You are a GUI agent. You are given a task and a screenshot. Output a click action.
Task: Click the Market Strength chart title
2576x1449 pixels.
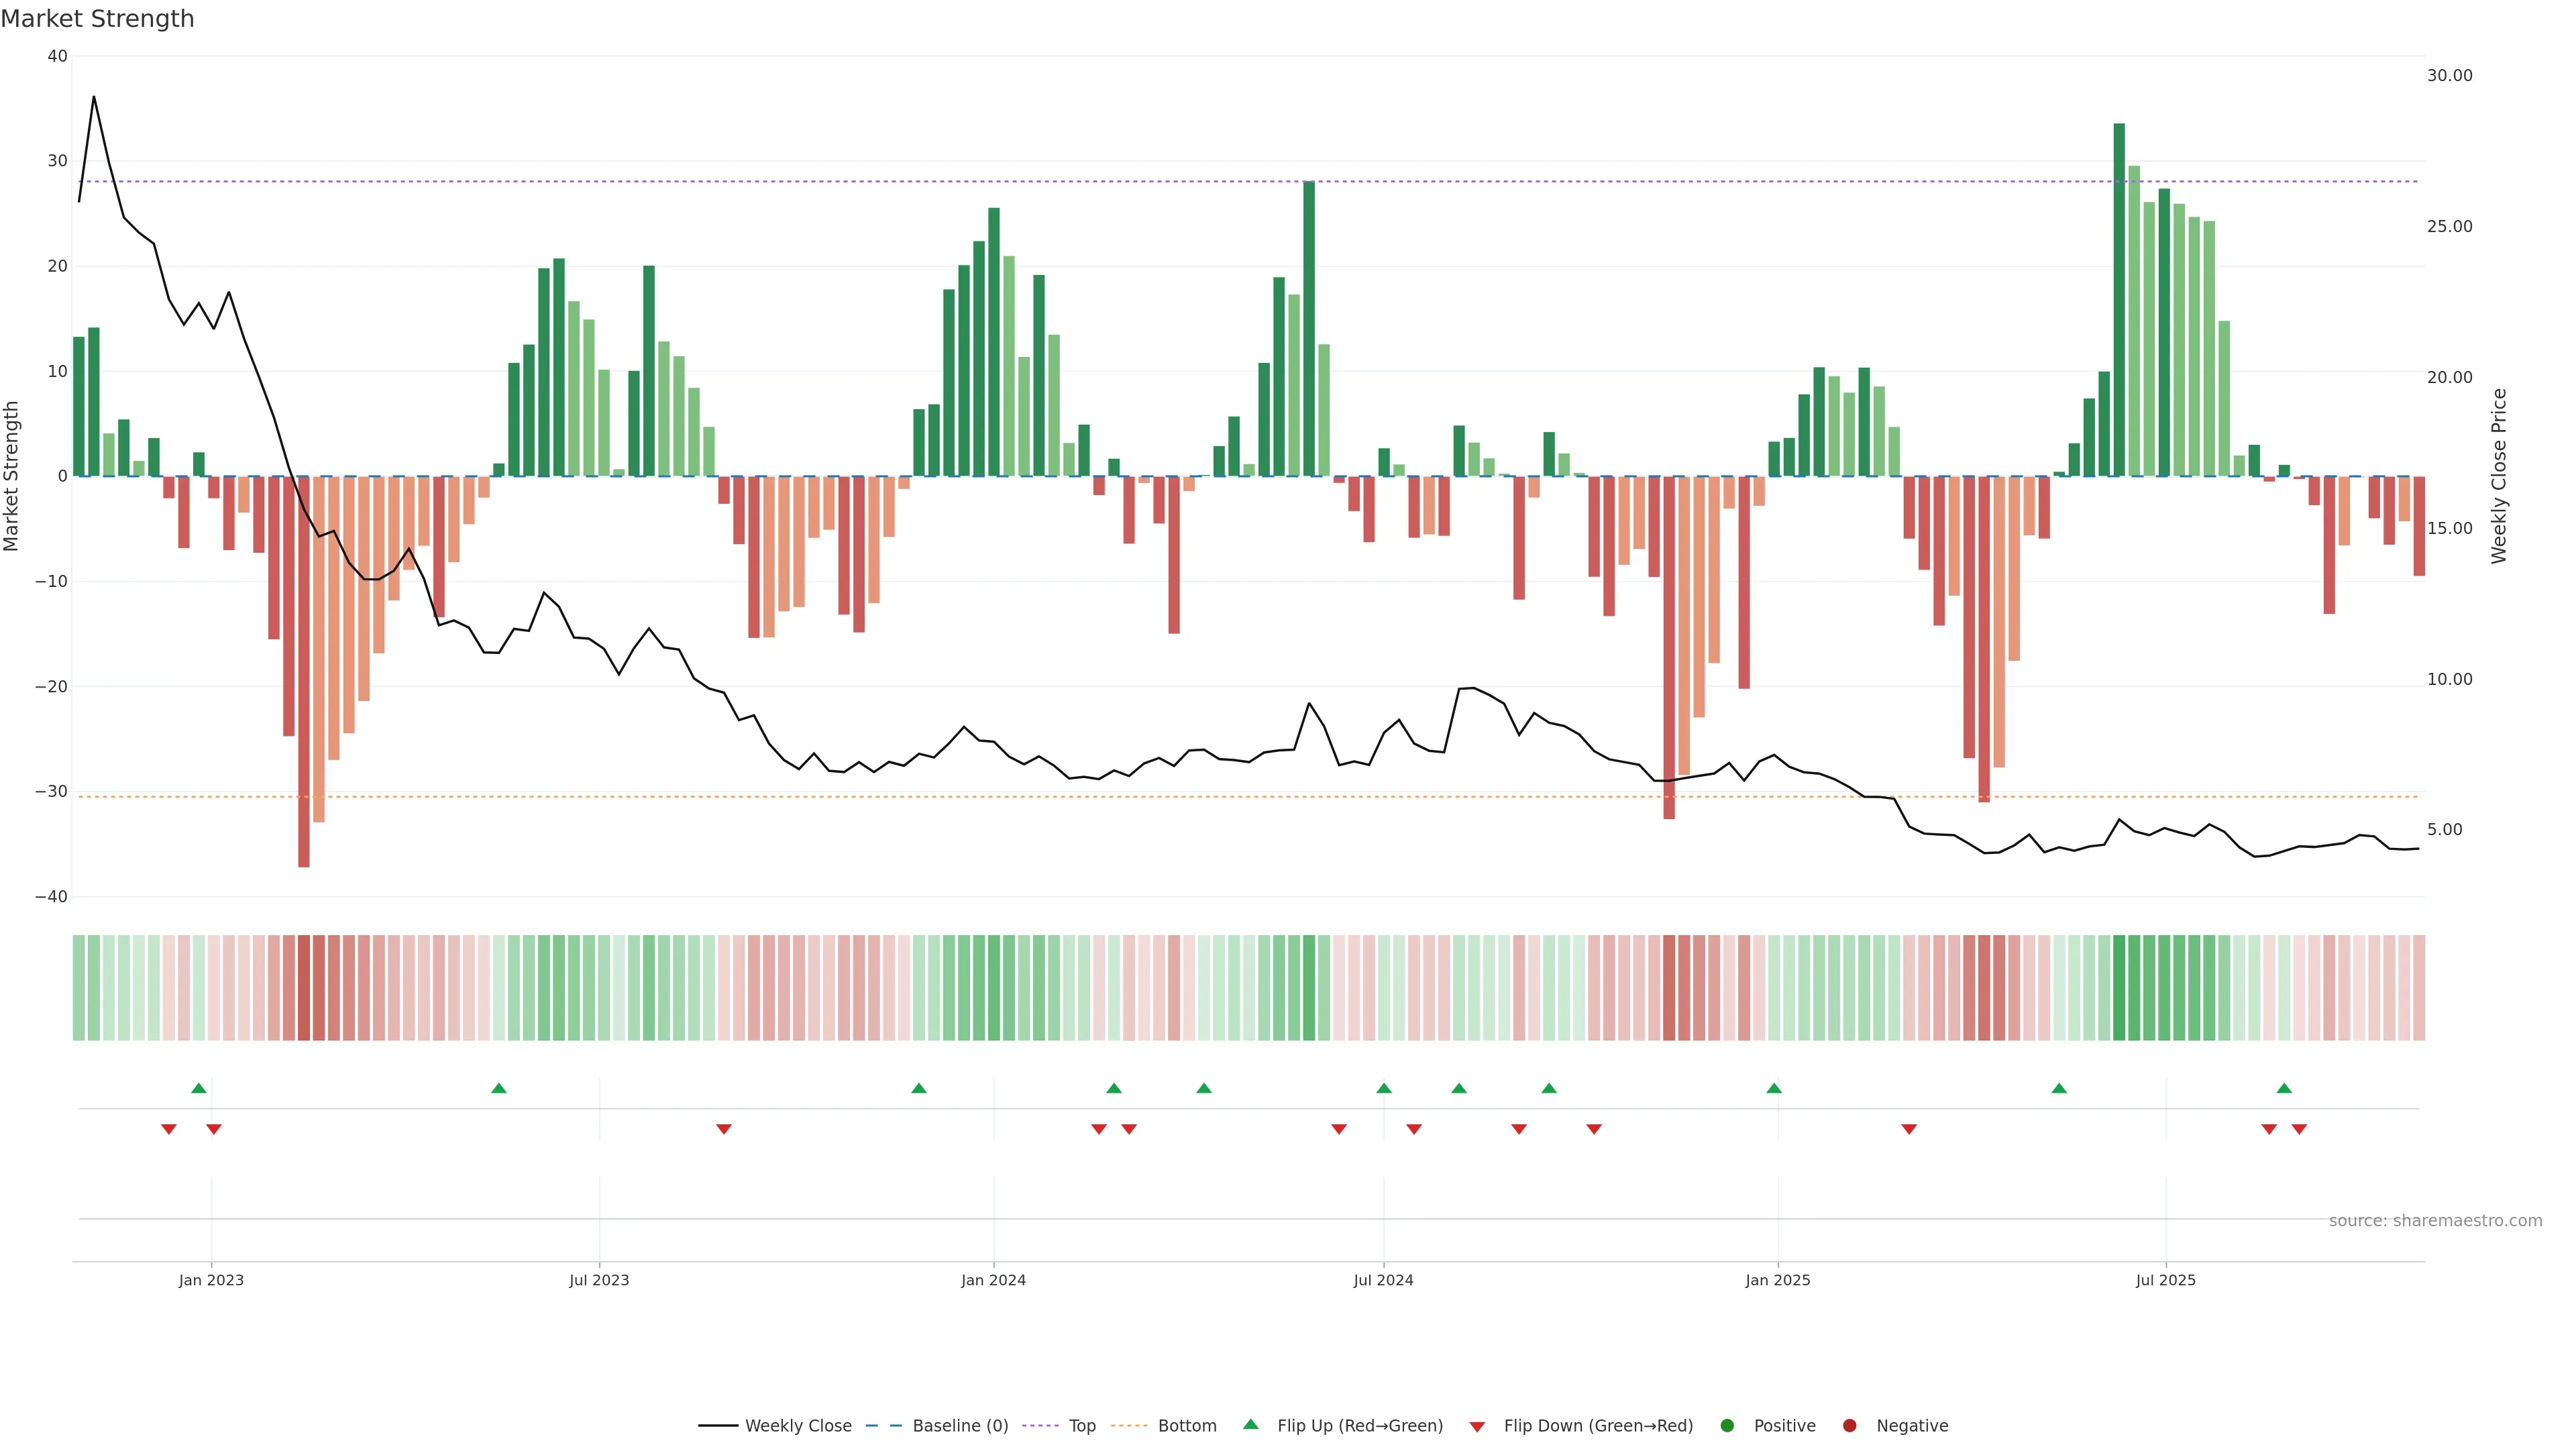click(97, 19)
